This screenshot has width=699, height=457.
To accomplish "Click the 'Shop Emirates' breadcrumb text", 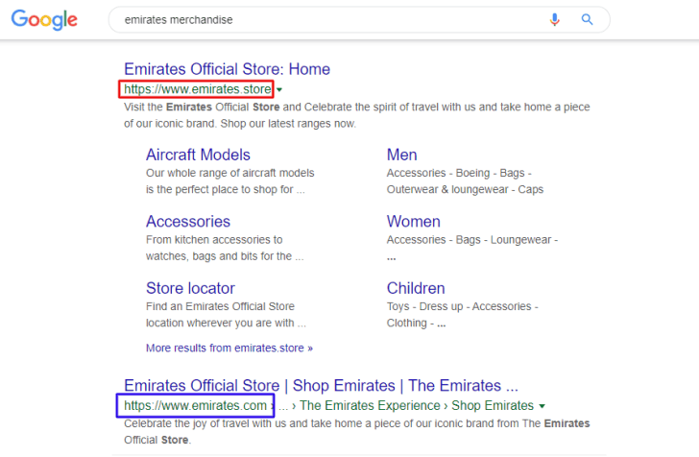I will point(493,405).
